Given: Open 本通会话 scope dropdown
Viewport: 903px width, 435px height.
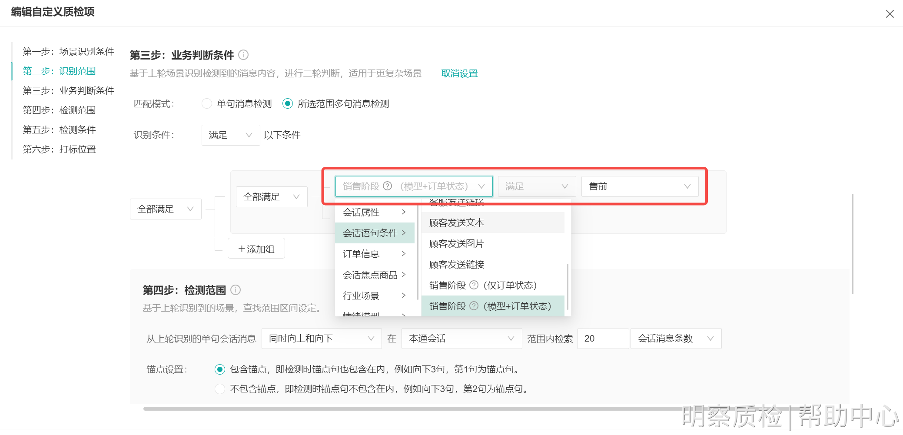Looking at the screenshot, I should [x=462, y=339].
